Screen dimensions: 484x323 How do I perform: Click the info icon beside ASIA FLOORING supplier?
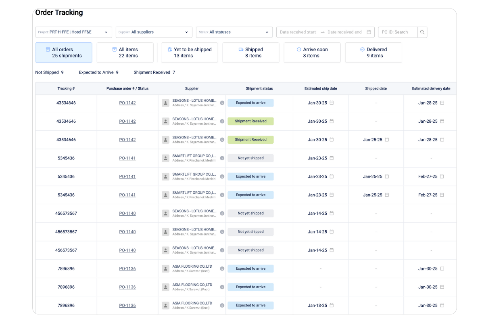[222, 268]
